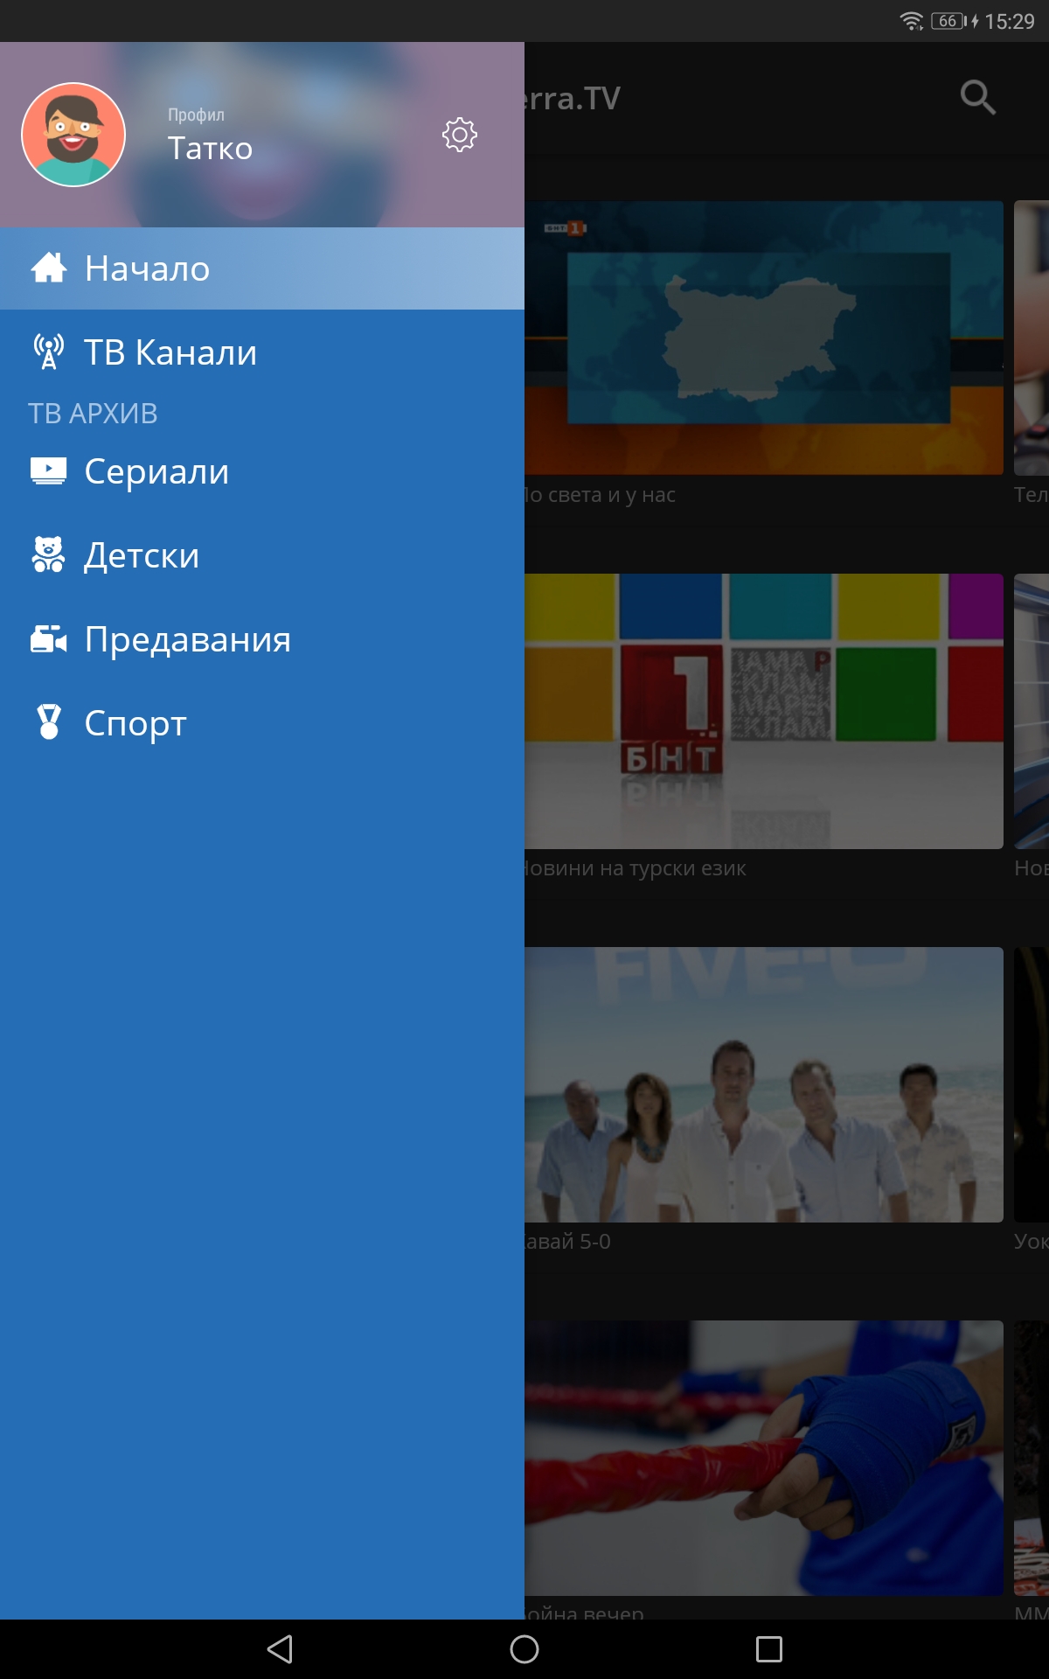Click the 'на турски език' title

672,868
